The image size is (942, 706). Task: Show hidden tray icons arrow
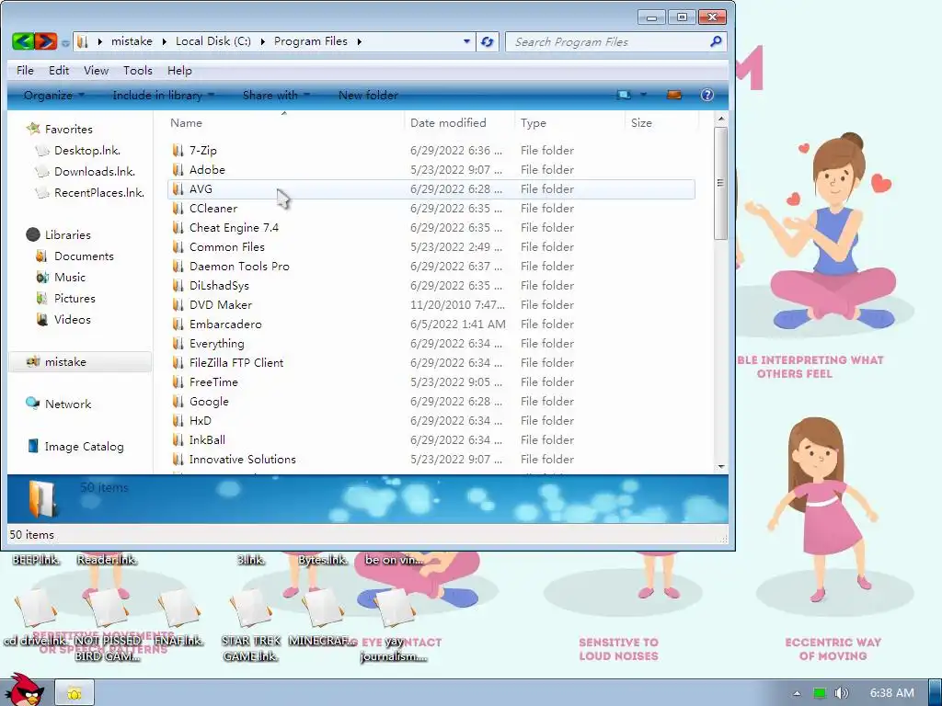point(798,693)
